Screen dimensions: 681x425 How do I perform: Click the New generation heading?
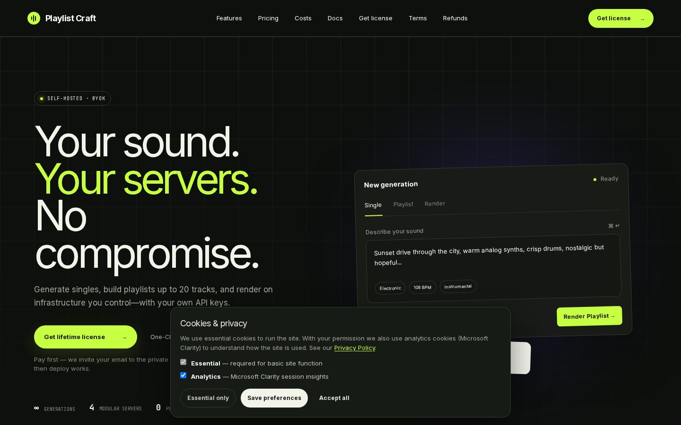click(x=391, y=185)
